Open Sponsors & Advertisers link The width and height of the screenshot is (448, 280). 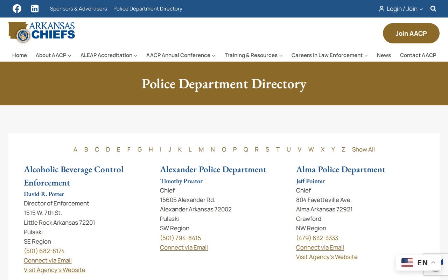tap(78, 9)
